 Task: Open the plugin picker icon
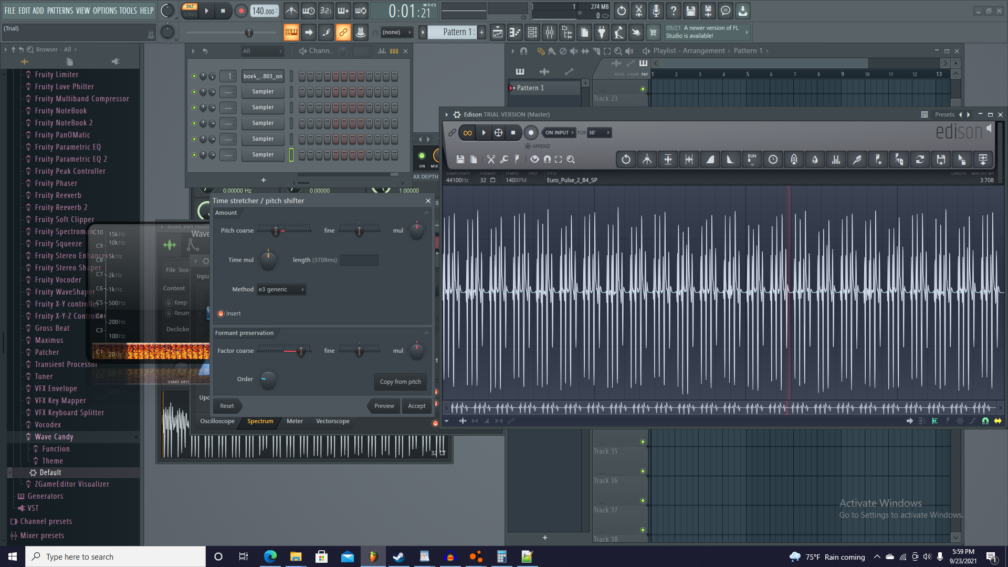[602, 33]
